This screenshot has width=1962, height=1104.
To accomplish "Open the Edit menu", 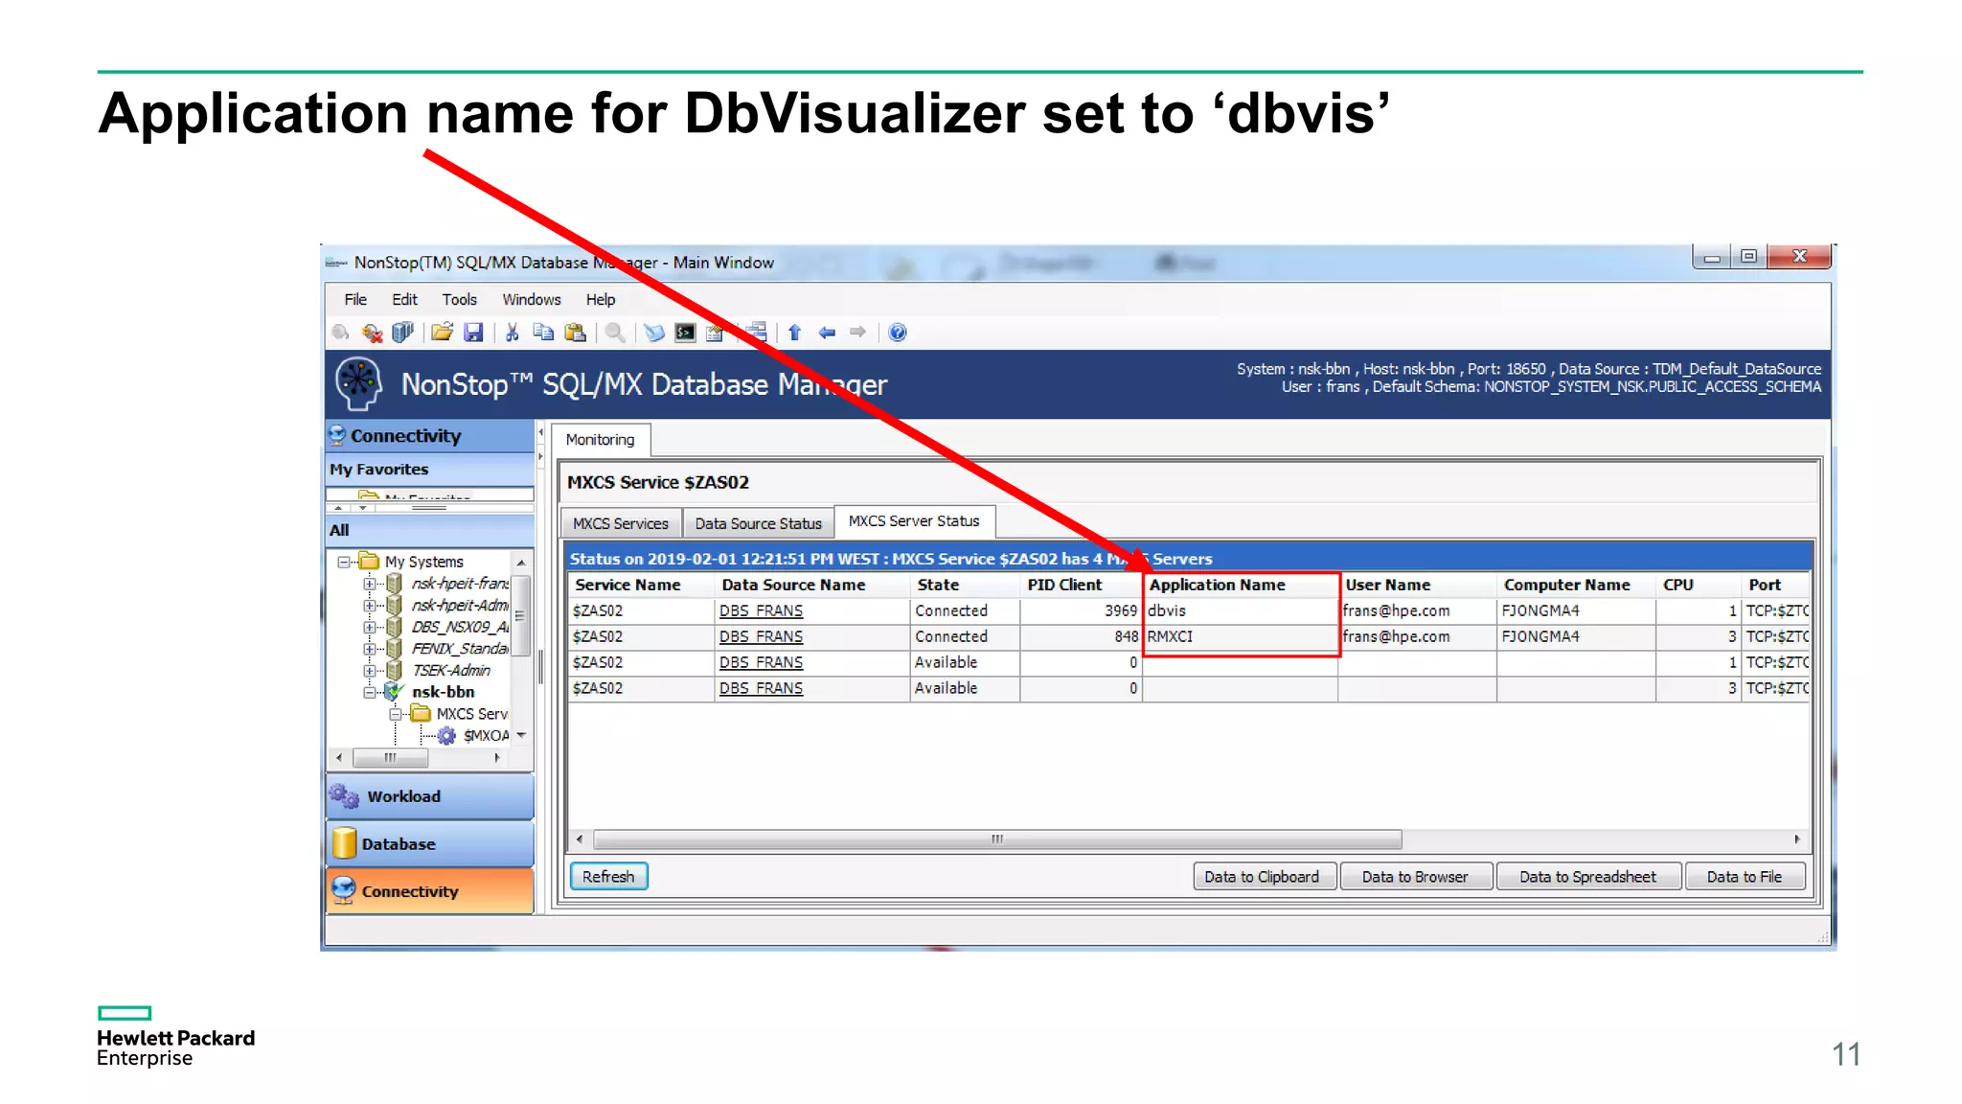I will pos(404,299).
